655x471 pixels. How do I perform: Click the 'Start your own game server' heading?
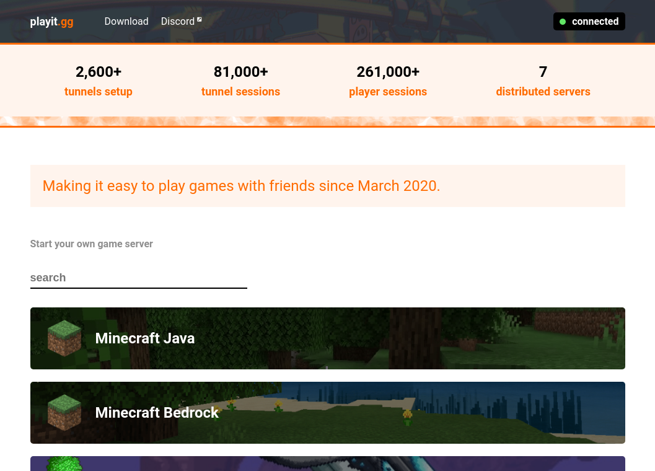92,244
